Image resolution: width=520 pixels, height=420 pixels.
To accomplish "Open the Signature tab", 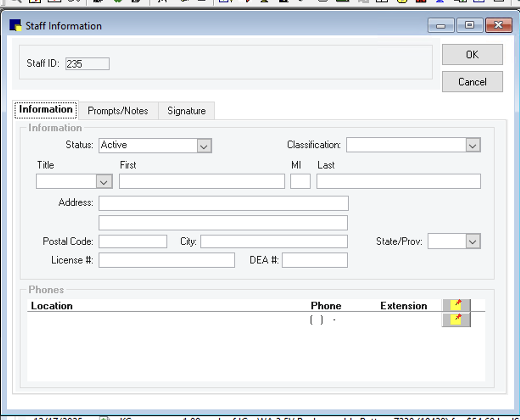I will 186,111.
